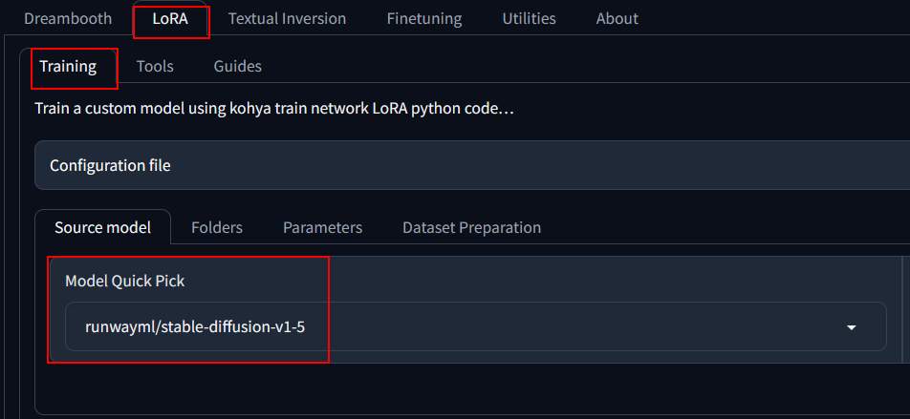The width and height of the screenshot is (910, 419).
Task: Expand the Configuration file section
Action: [472, 165]
